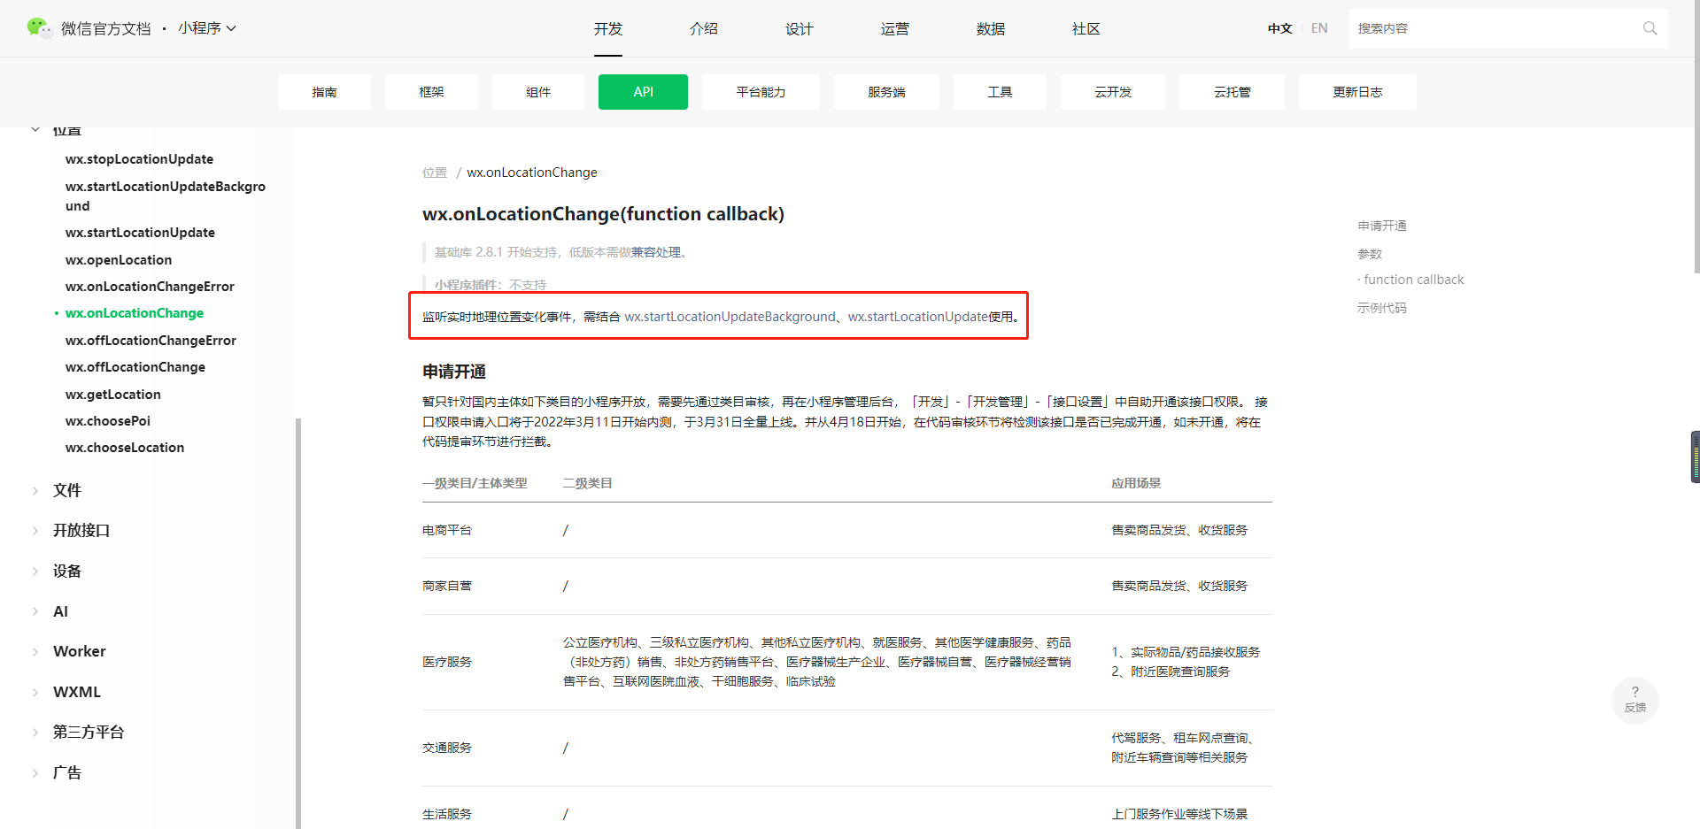1700x829 pixels.
Task: Open wx.onLocationChangeError in sidebar
Action: click(150, 287)
